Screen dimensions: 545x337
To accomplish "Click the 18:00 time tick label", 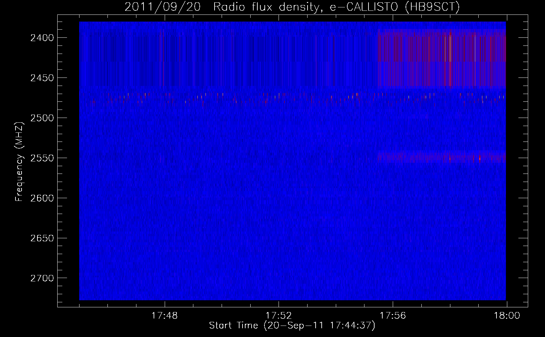I will tap(507, 316).
